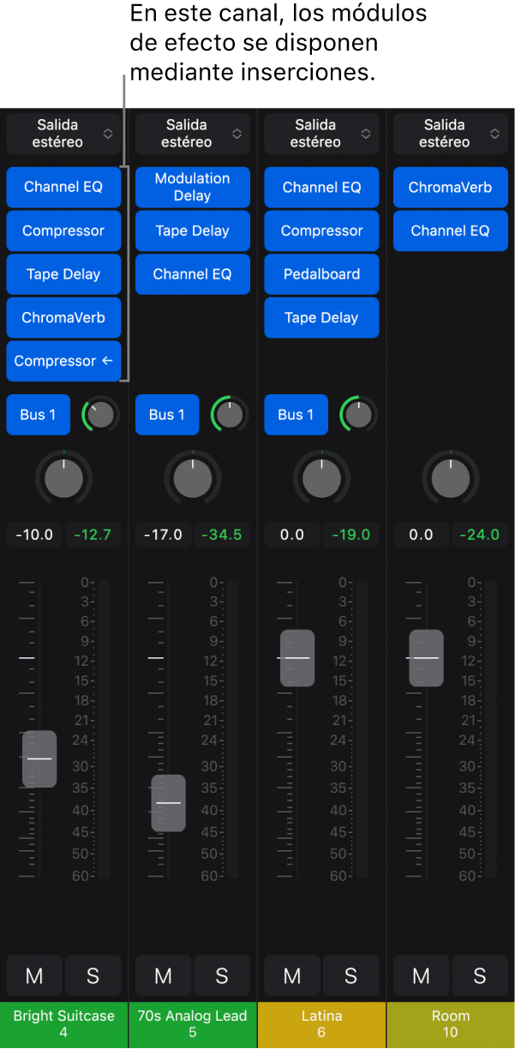Solo the 70s Analog Lead channel
The height and width of the screenshot is (1049, 515).
(222, 975)
